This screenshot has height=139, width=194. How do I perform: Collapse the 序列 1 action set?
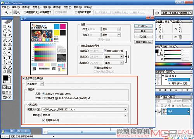[x=163, y=76]
